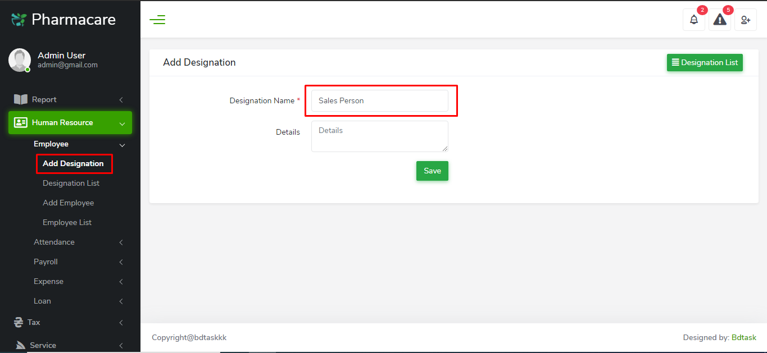Click inside the Details text area
This screenshot has width=767, height=353.
pos(379,136)
